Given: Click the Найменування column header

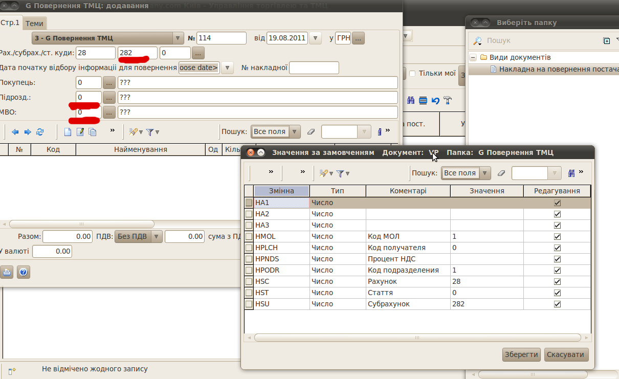Looking at the screenshot, I should 141,149.
